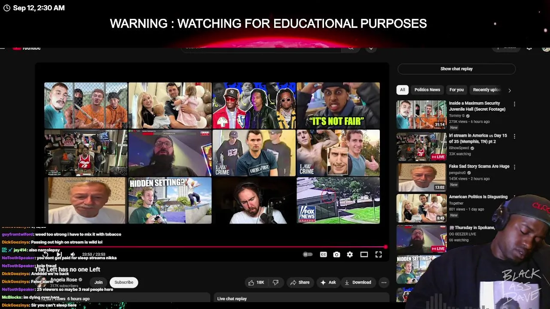Select the Politics News chip
Screen dimensions: 550x309
click(427, 90)
